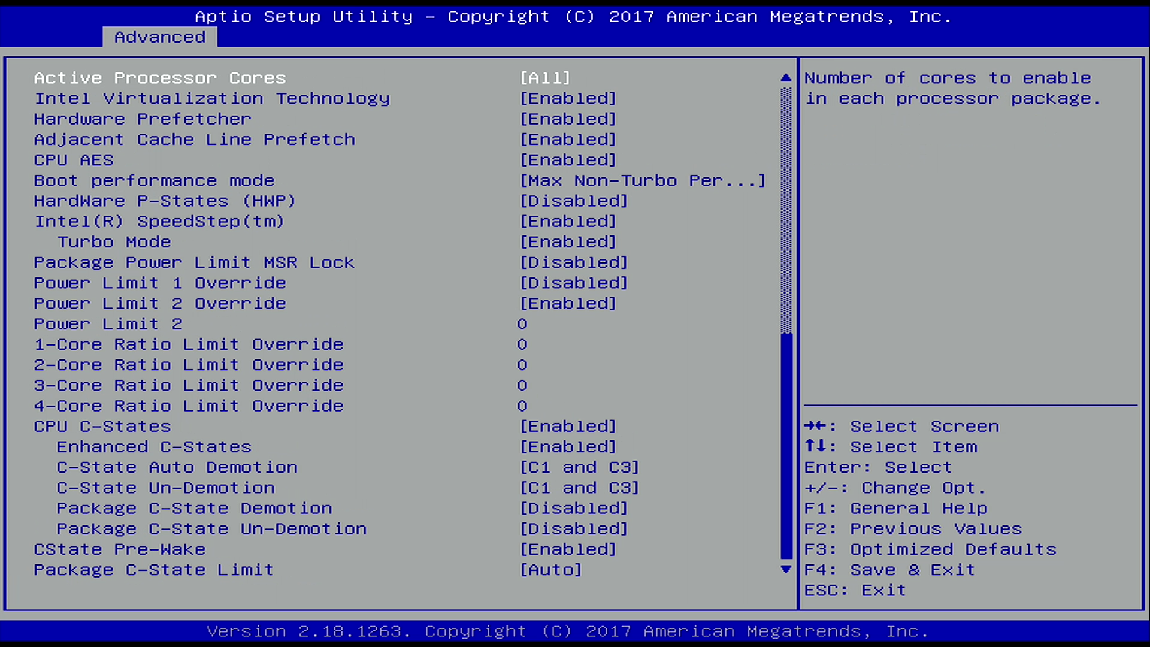Click F4: Save & Exit hint
1150x647 pixels.
point(889,570)
